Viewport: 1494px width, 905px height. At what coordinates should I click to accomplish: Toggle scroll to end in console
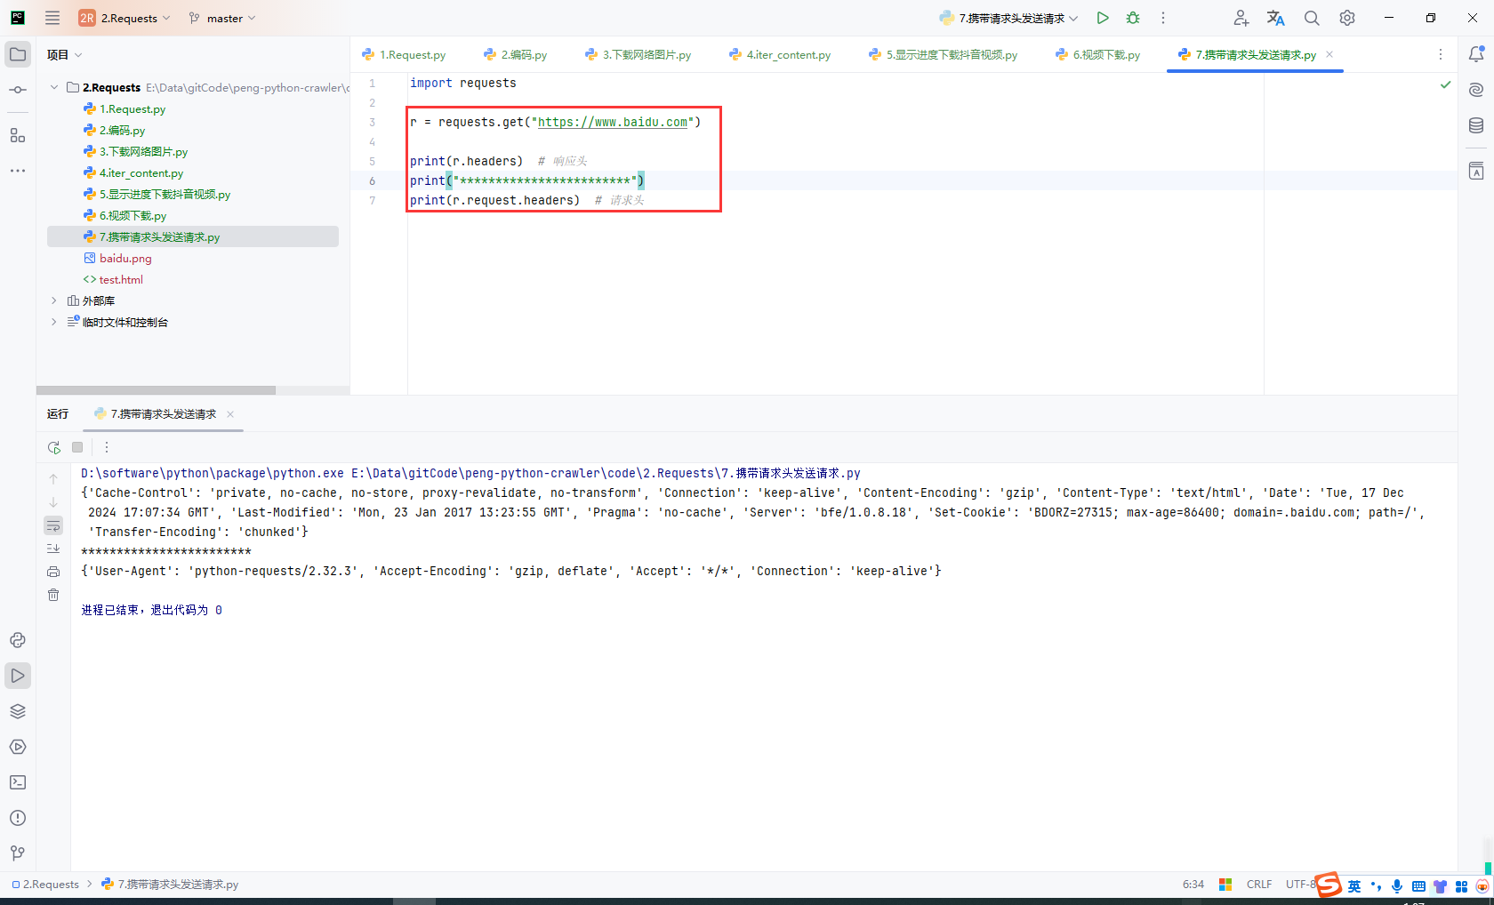(53, 549)
